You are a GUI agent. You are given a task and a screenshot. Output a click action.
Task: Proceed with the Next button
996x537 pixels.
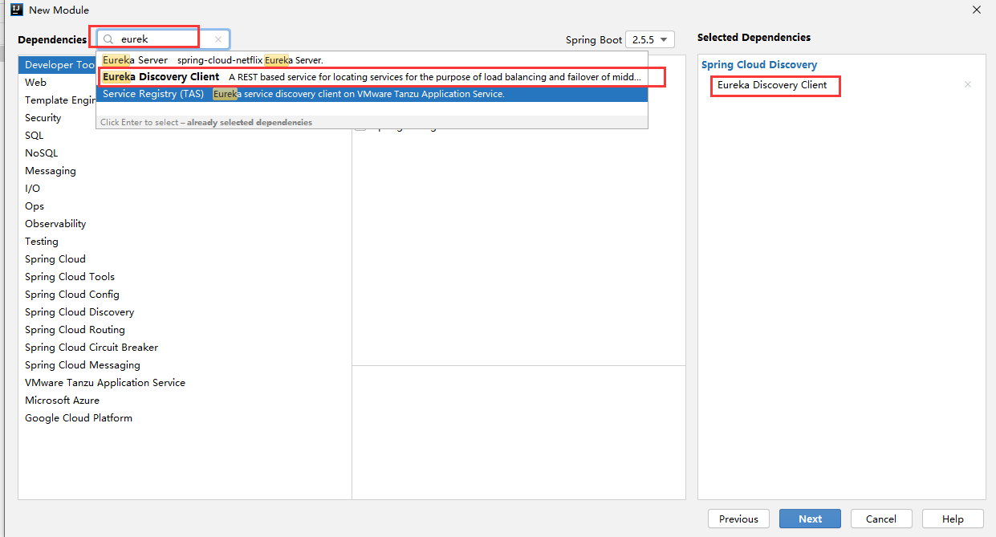(x=810, y=519)
